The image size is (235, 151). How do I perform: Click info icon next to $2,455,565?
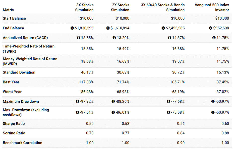[x=163, y=28]
